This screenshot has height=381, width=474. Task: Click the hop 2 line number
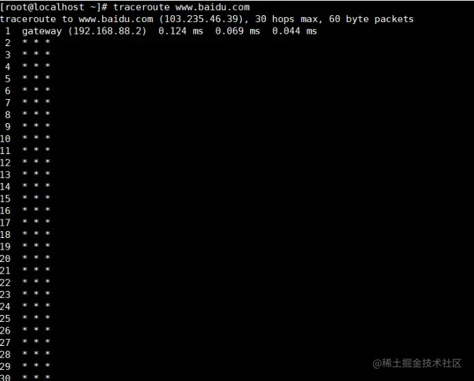[x=8, y=43]
